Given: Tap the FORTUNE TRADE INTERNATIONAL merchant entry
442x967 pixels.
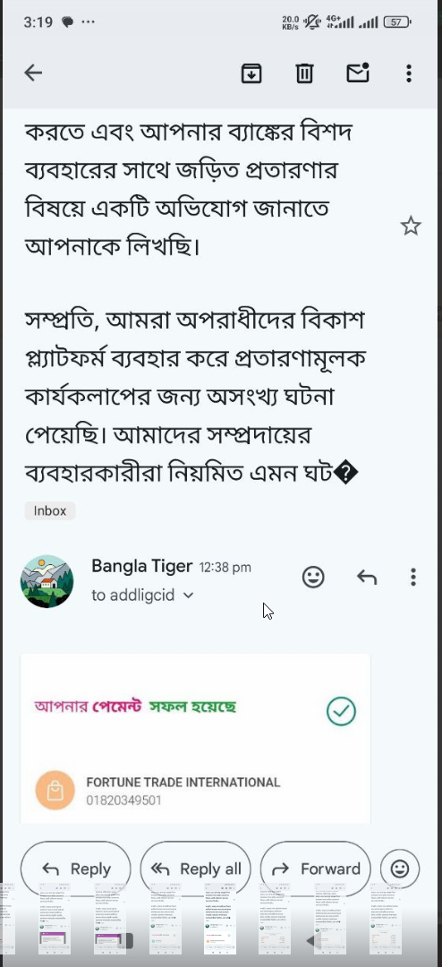Looking at the screenshot, I should [183, 791].
